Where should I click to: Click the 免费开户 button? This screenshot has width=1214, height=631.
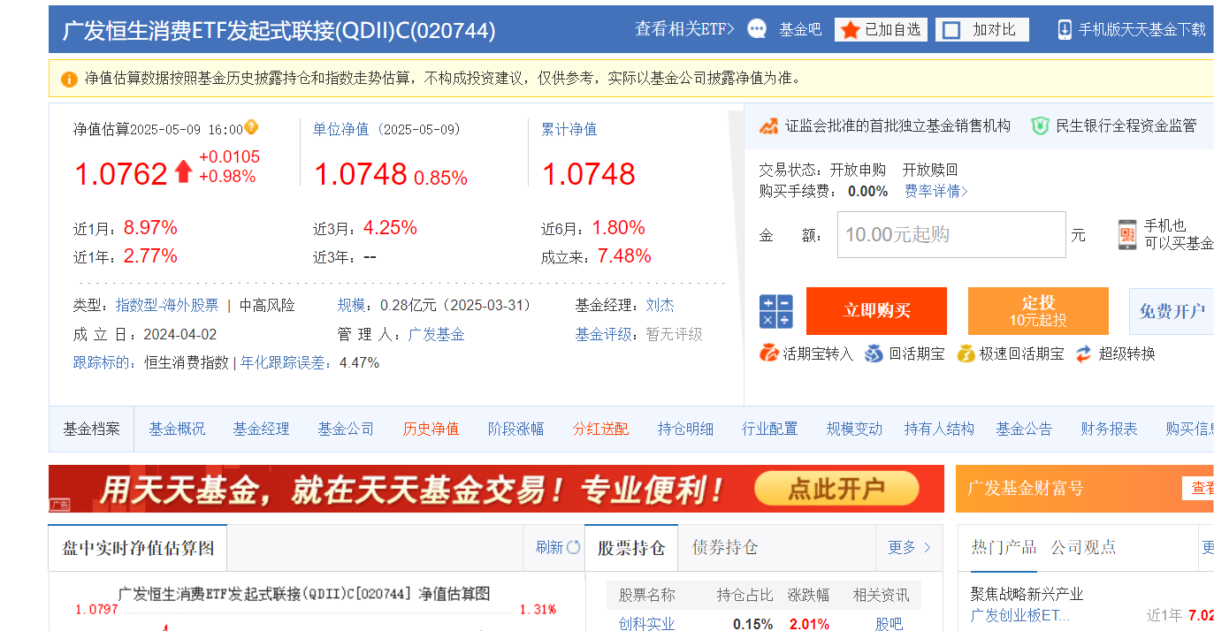pyautogui.click(x=1172, y=311)
